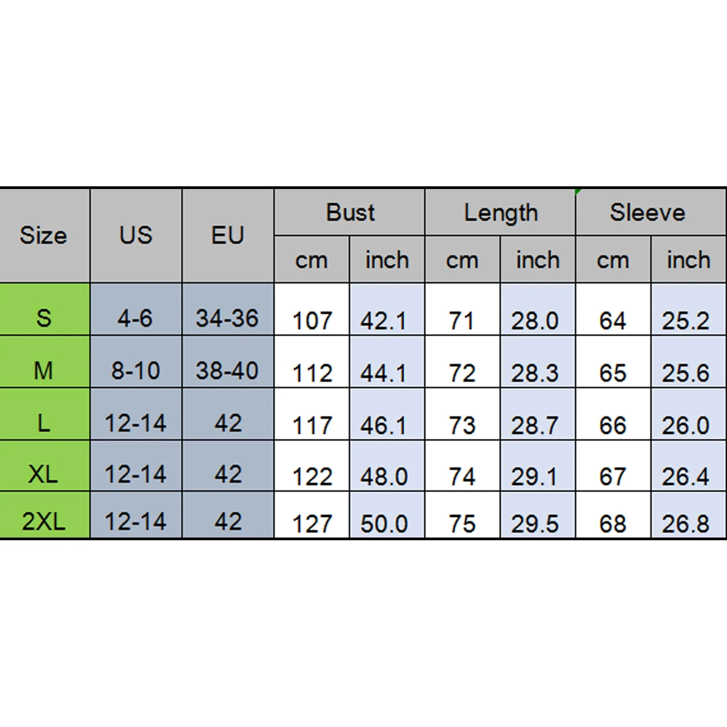This screenshot has width=727, height=727.
Task: Select the green XL size cell
Action: point(45,466)
